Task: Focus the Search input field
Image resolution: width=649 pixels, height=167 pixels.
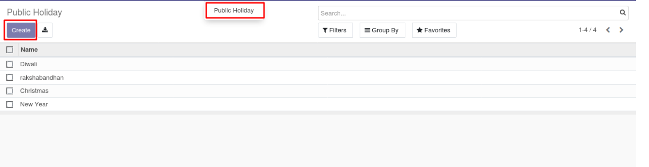Action: [468, 13]
